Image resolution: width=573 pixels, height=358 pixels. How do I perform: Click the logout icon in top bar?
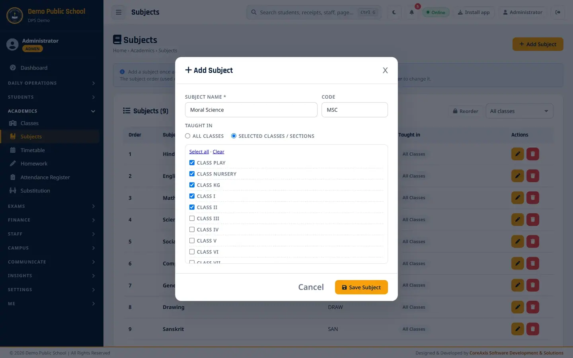558,12
